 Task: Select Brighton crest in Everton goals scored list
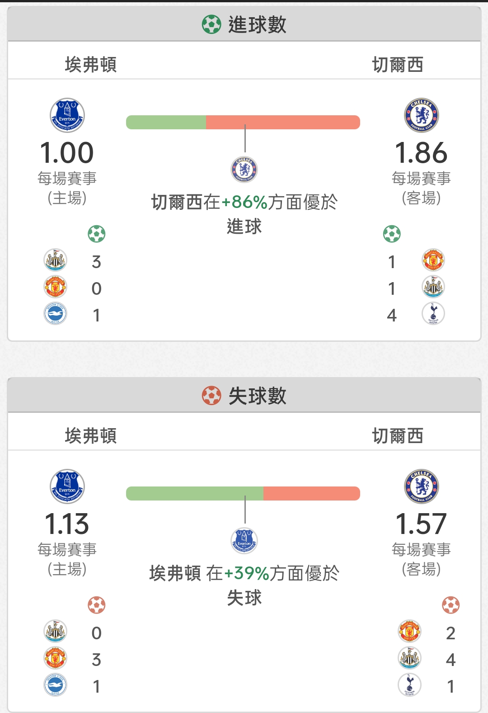point(55,314)
